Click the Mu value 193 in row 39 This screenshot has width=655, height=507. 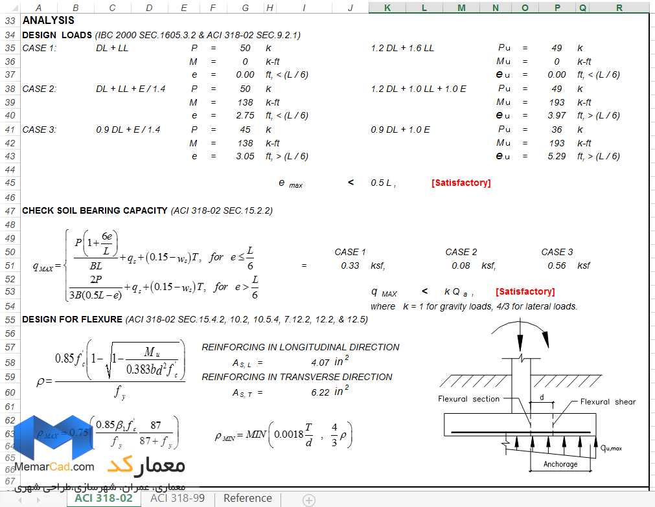tap(557, 102)
